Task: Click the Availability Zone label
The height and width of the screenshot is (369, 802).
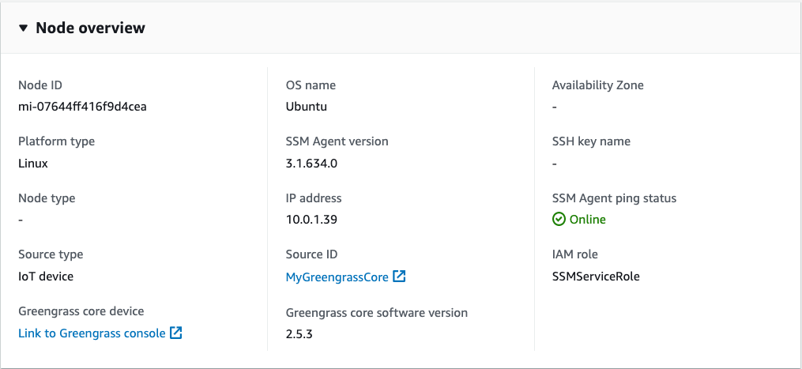Action: coord(597,85)
